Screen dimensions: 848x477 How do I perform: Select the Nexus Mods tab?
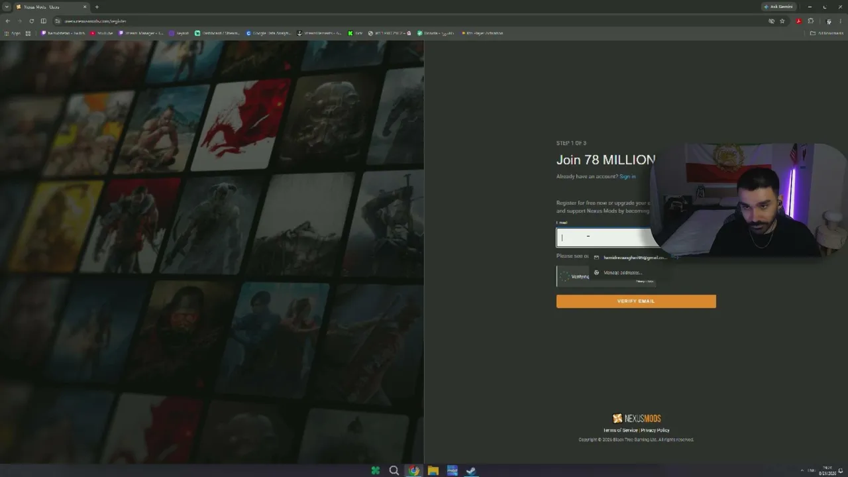pyautogui.click(x=52, y=7)
